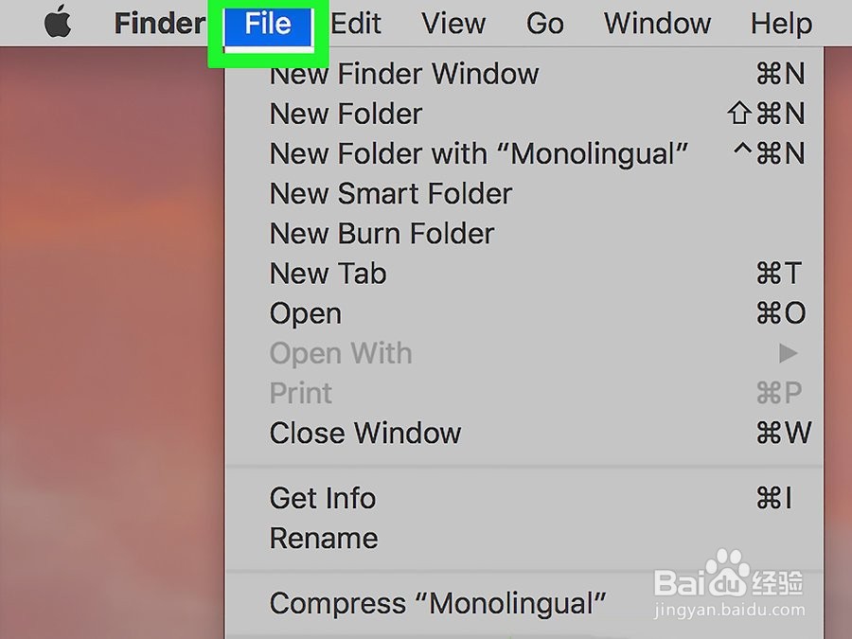Click Rename in File menu

click(x=324, y=538)
